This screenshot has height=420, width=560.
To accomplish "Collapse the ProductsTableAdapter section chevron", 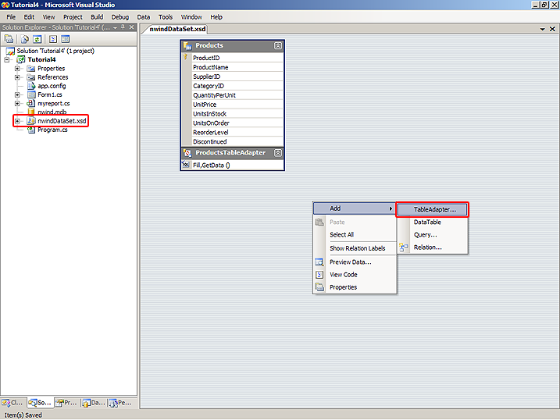I will [x=277, y=153].
